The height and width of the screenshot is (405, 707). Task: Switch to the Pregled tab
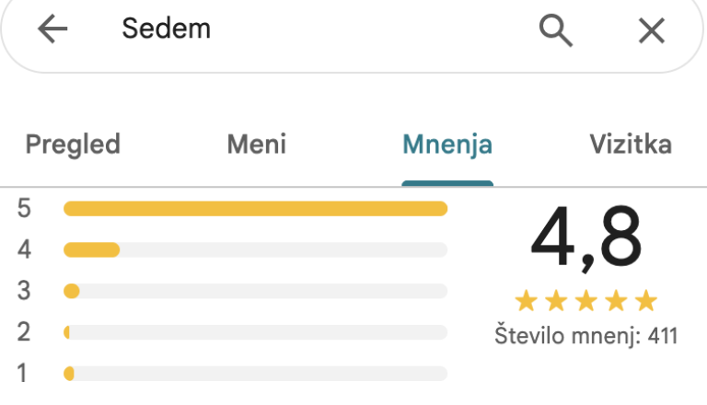[73, 145]
